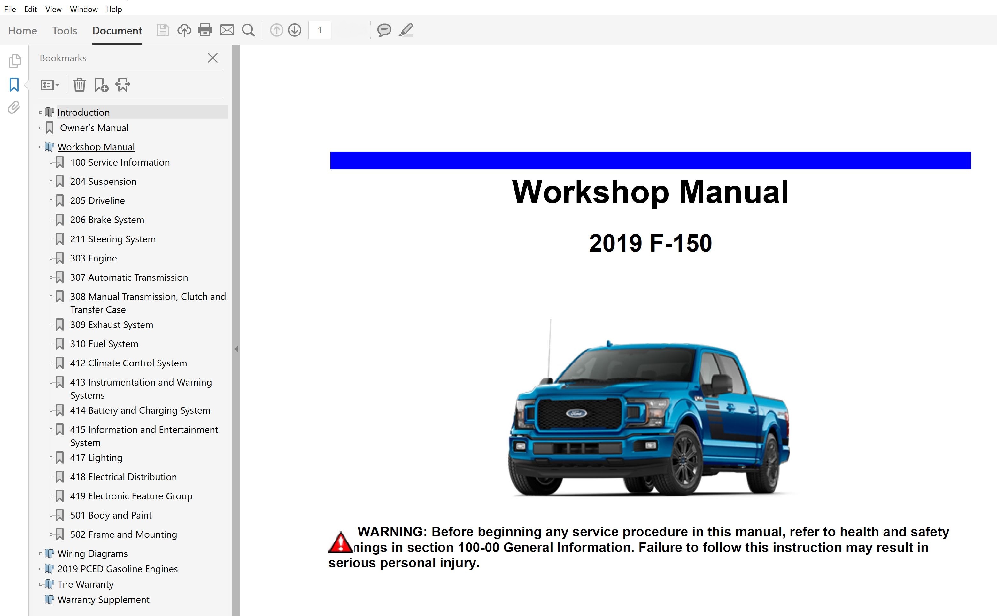
Task: Collapse panel using divider arrow handle
Action: (236, 349)
